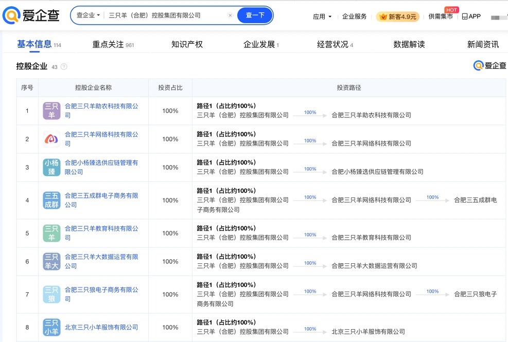Image resolution: width=508 pixels, height=342 pixels.
Task: Switch to the 经营状况 tab
Action: (335, 44)
